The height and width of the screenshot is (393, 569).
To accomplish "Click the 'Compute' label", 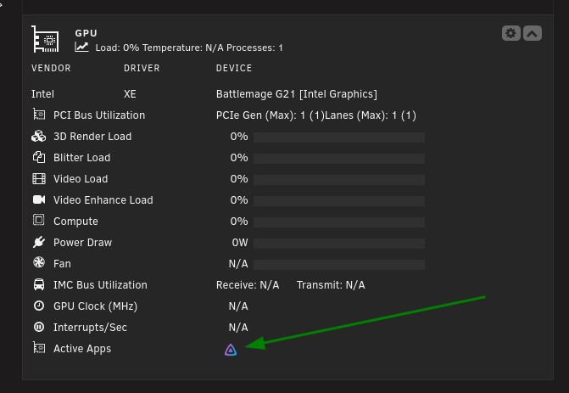I will click(x=75, y=222).
